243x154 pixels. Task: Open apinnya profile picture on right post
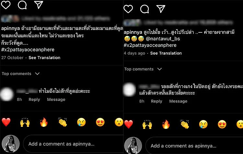point(133,146)
